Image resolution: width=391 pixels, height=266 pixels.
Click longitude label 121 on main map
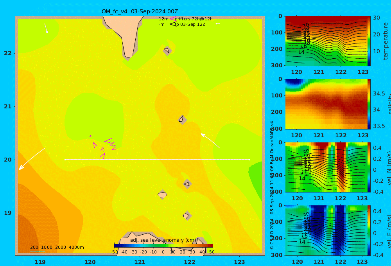click(x=140, y=262)
